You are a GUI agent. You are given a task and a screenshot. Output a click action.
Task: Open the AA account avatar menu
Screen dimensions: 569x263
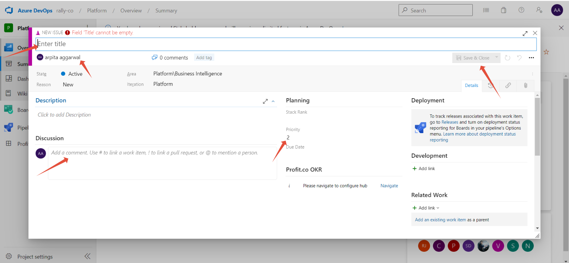point(557,10)
